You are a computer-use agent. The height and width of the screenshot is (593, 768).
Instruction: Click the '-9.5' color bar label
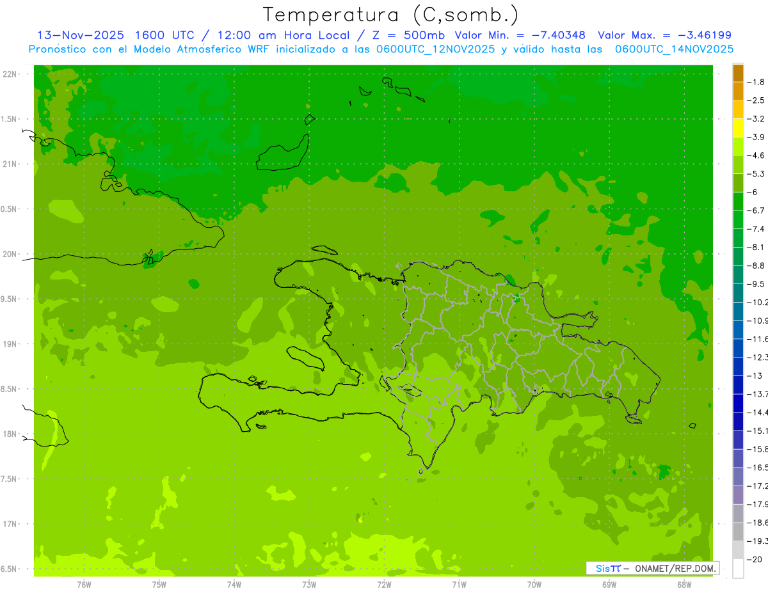(756, 284)
